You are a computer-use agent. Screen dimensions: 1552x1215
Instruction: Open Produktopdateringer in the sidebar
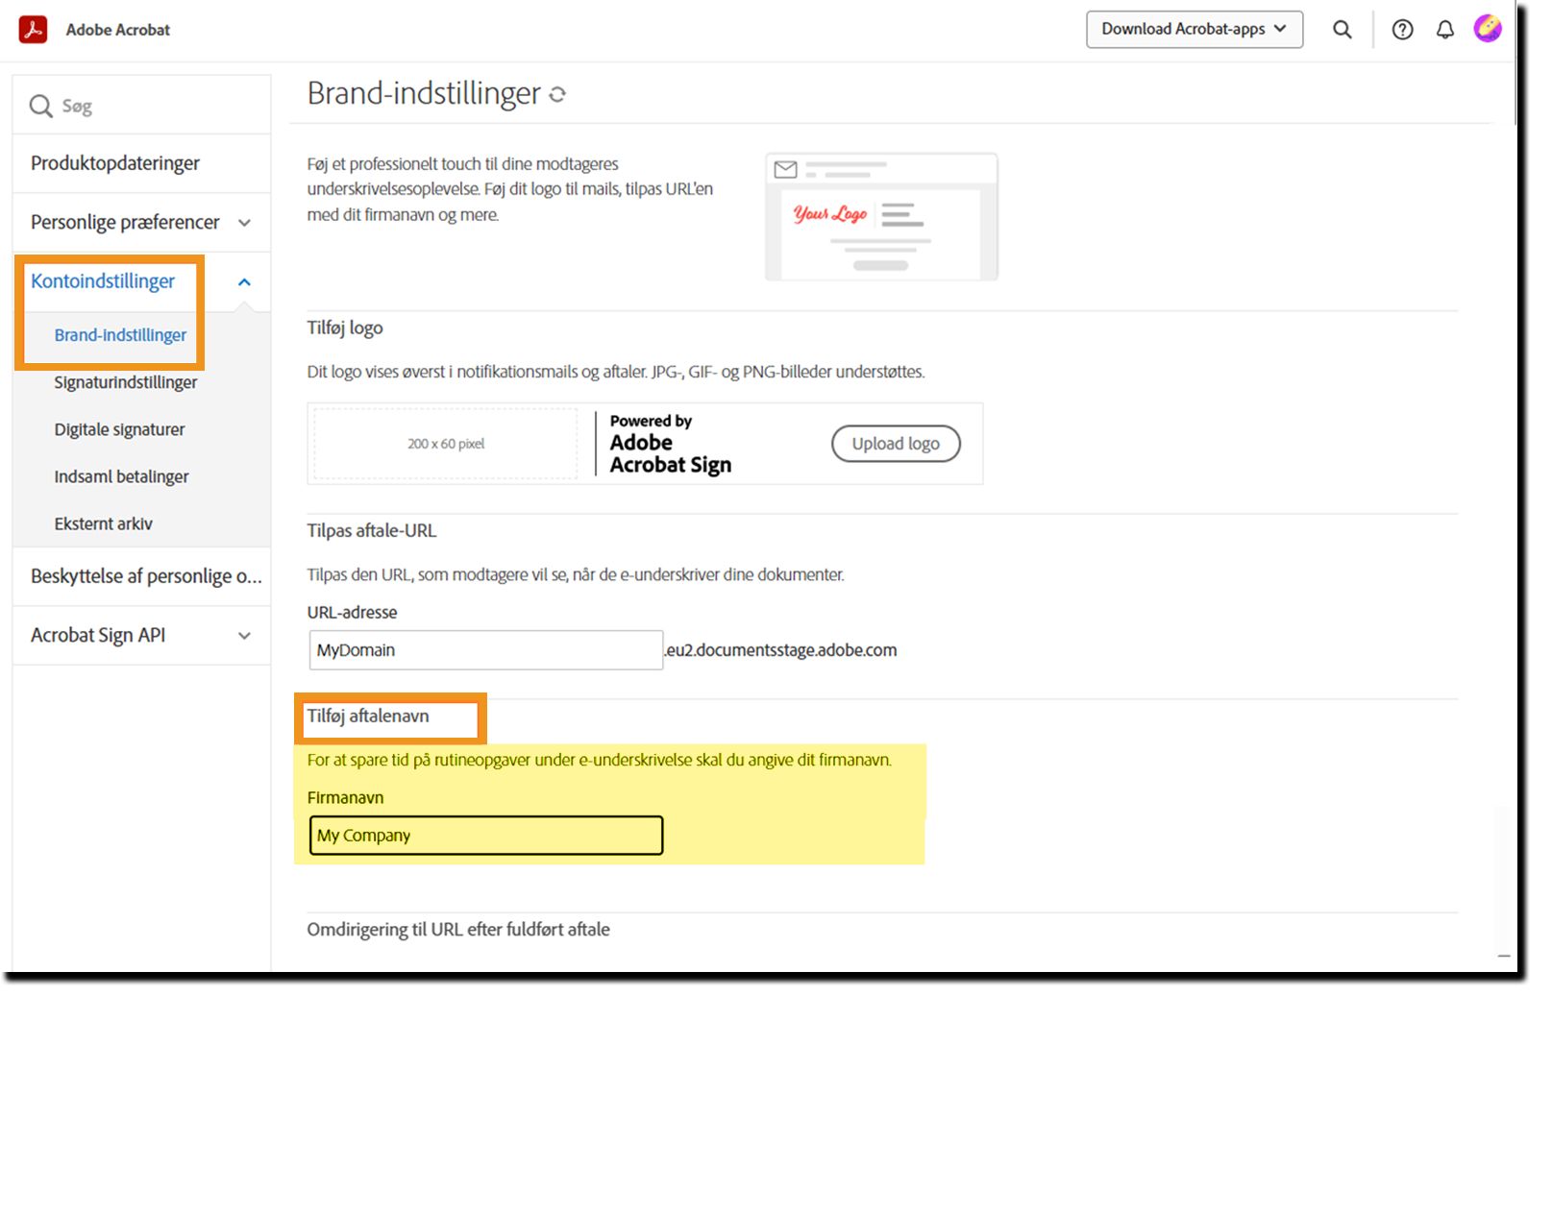point(115,163)
